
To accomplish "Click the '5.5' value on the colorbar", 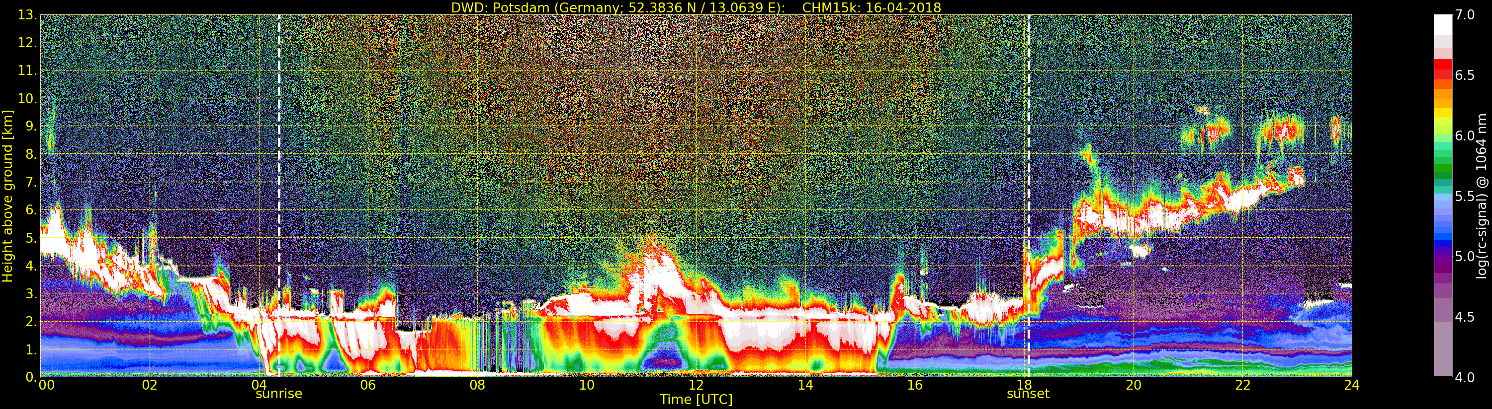I will click(1464, 196).
